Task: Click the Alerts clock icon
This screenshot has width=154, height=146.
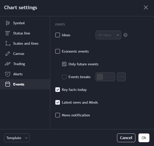Action: (x=8, y=74)
